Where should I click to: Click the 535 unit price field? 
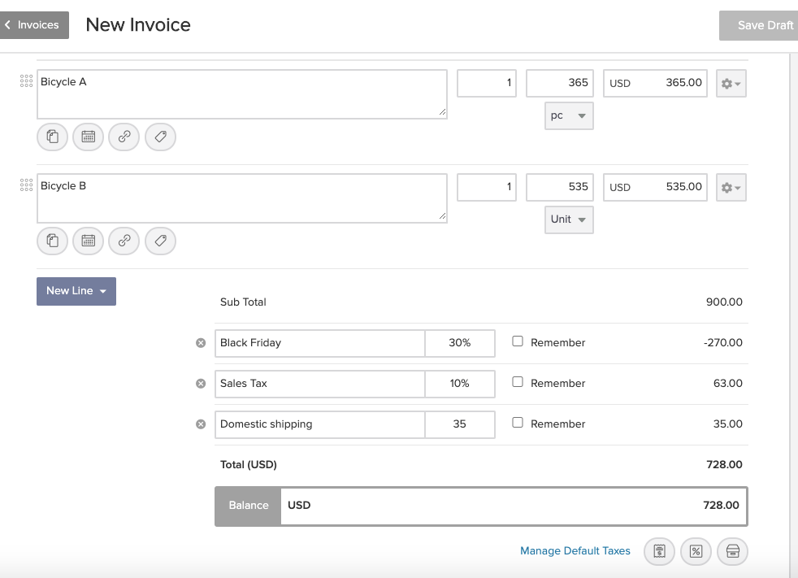coord(560,187)
